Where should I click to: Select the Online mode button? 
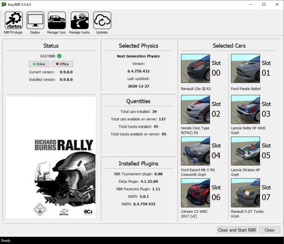(x=39, y=64)
